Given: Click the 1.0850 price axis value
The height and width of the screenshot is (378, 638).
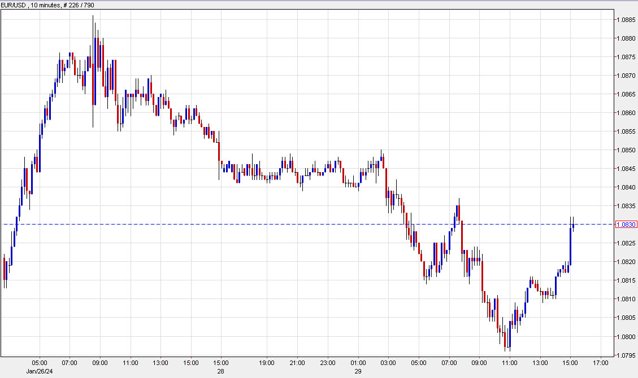Looking at the screenshot, I should click(626, 150).
